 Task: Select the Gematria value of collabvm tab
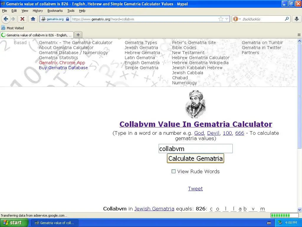pos(37,35)
